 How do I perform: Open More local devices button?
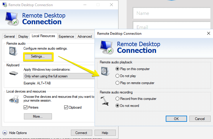[x=38, y=117]
